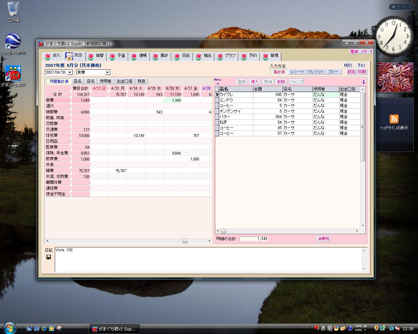Screen dimensions: 418x334
Task: Open the メモ memo button
Action: [x=364, y=52]
